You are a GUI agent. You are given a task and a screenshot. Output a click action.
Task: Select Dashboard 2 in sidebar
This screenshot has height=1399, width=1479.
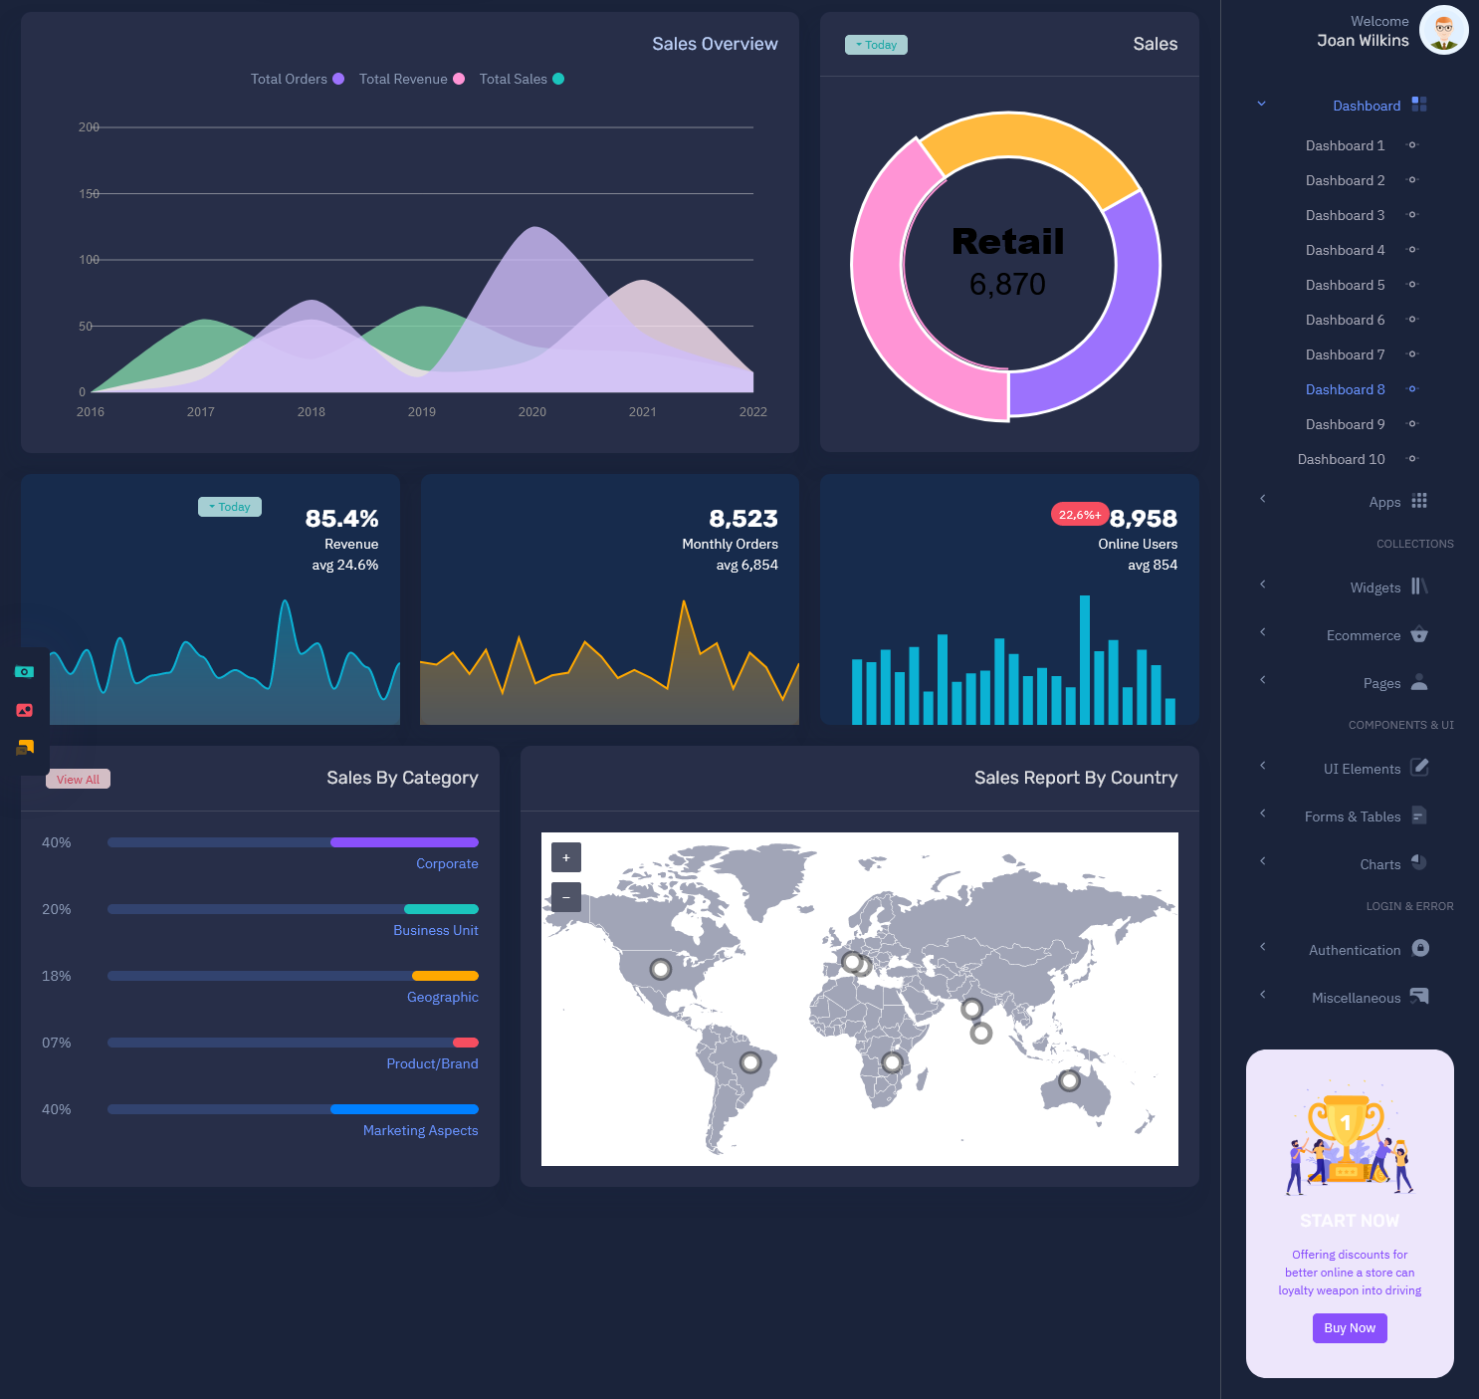[1345, 180]
